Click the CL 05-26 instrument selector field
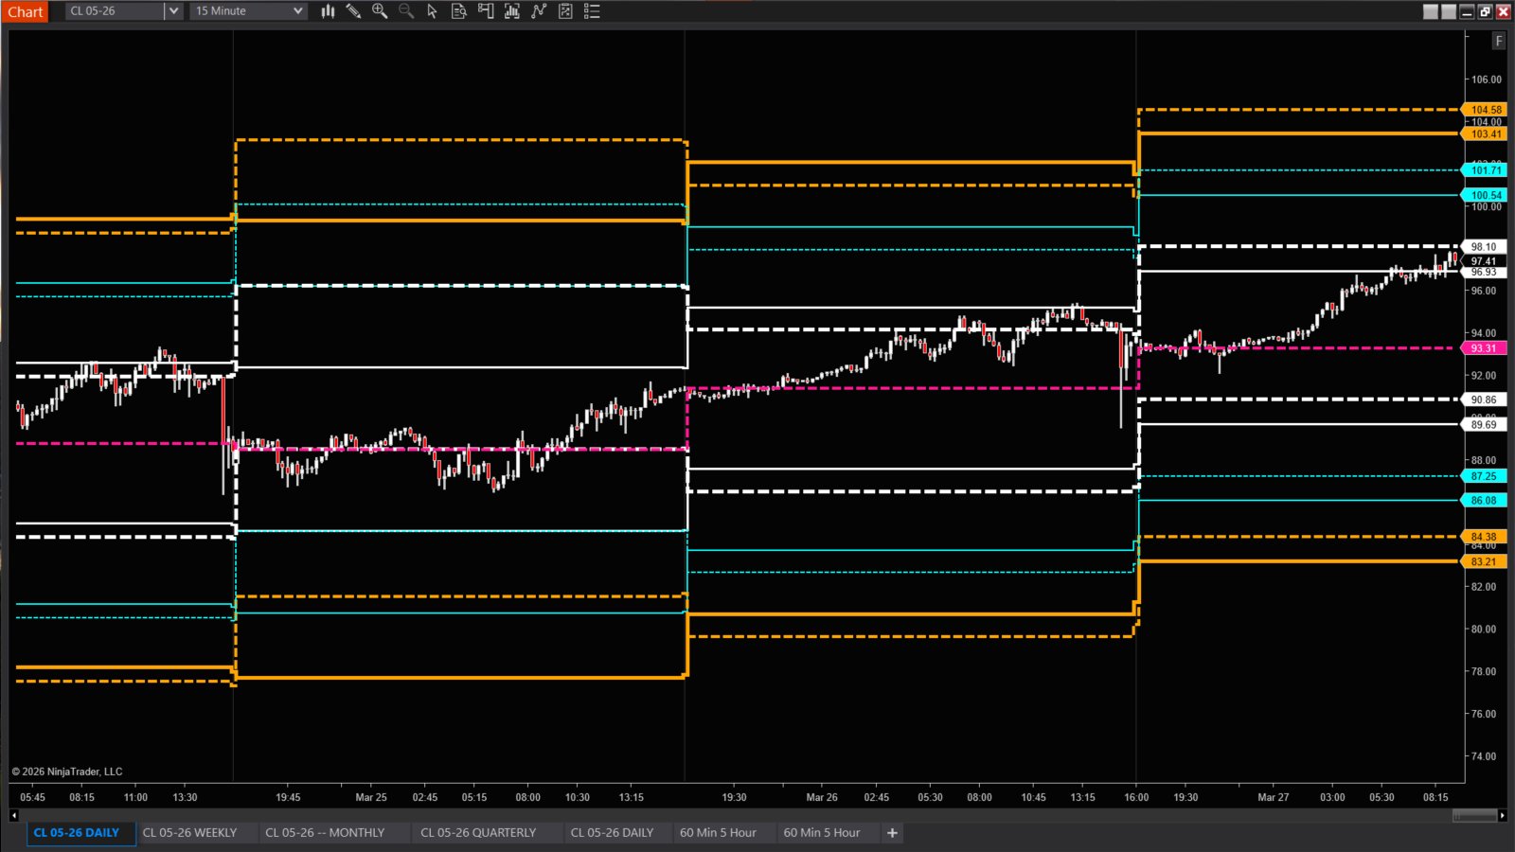The width and height of the screenshot is (1515, 852). click(115, 11)
